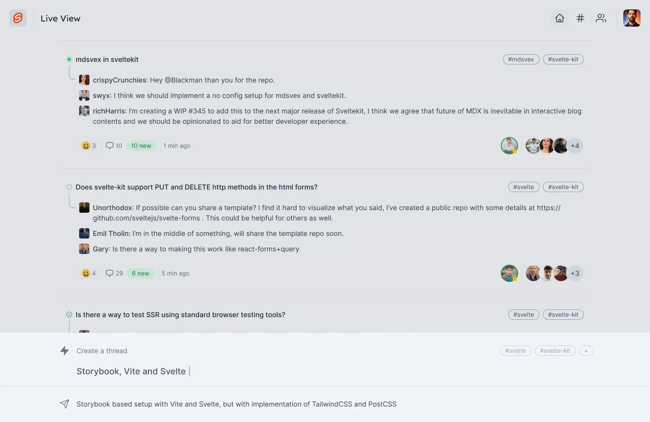Expand the +3 participants on the forms thread
650x422 pixels.
(575, 273)
